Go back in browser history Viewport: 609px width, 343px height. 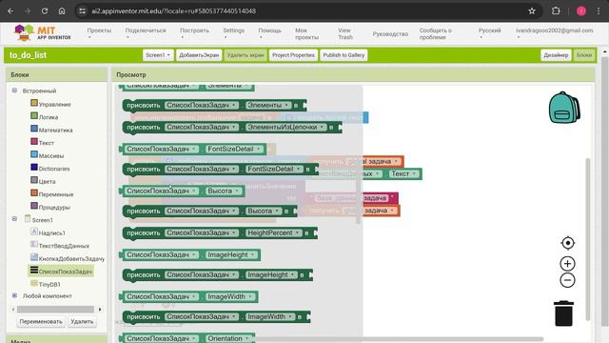coord(10,10)
